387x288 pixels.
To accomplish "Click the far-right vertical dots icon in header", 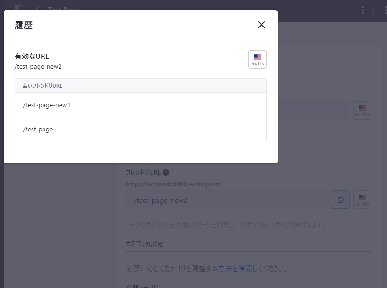I will [385, 10].
